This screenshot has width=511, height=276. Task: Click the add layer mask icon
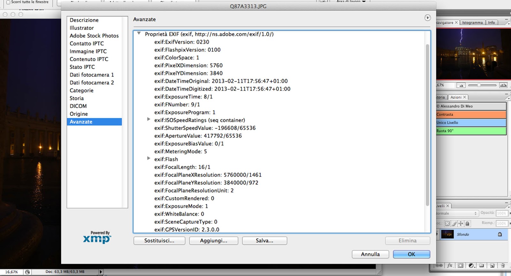click(461, 265)
